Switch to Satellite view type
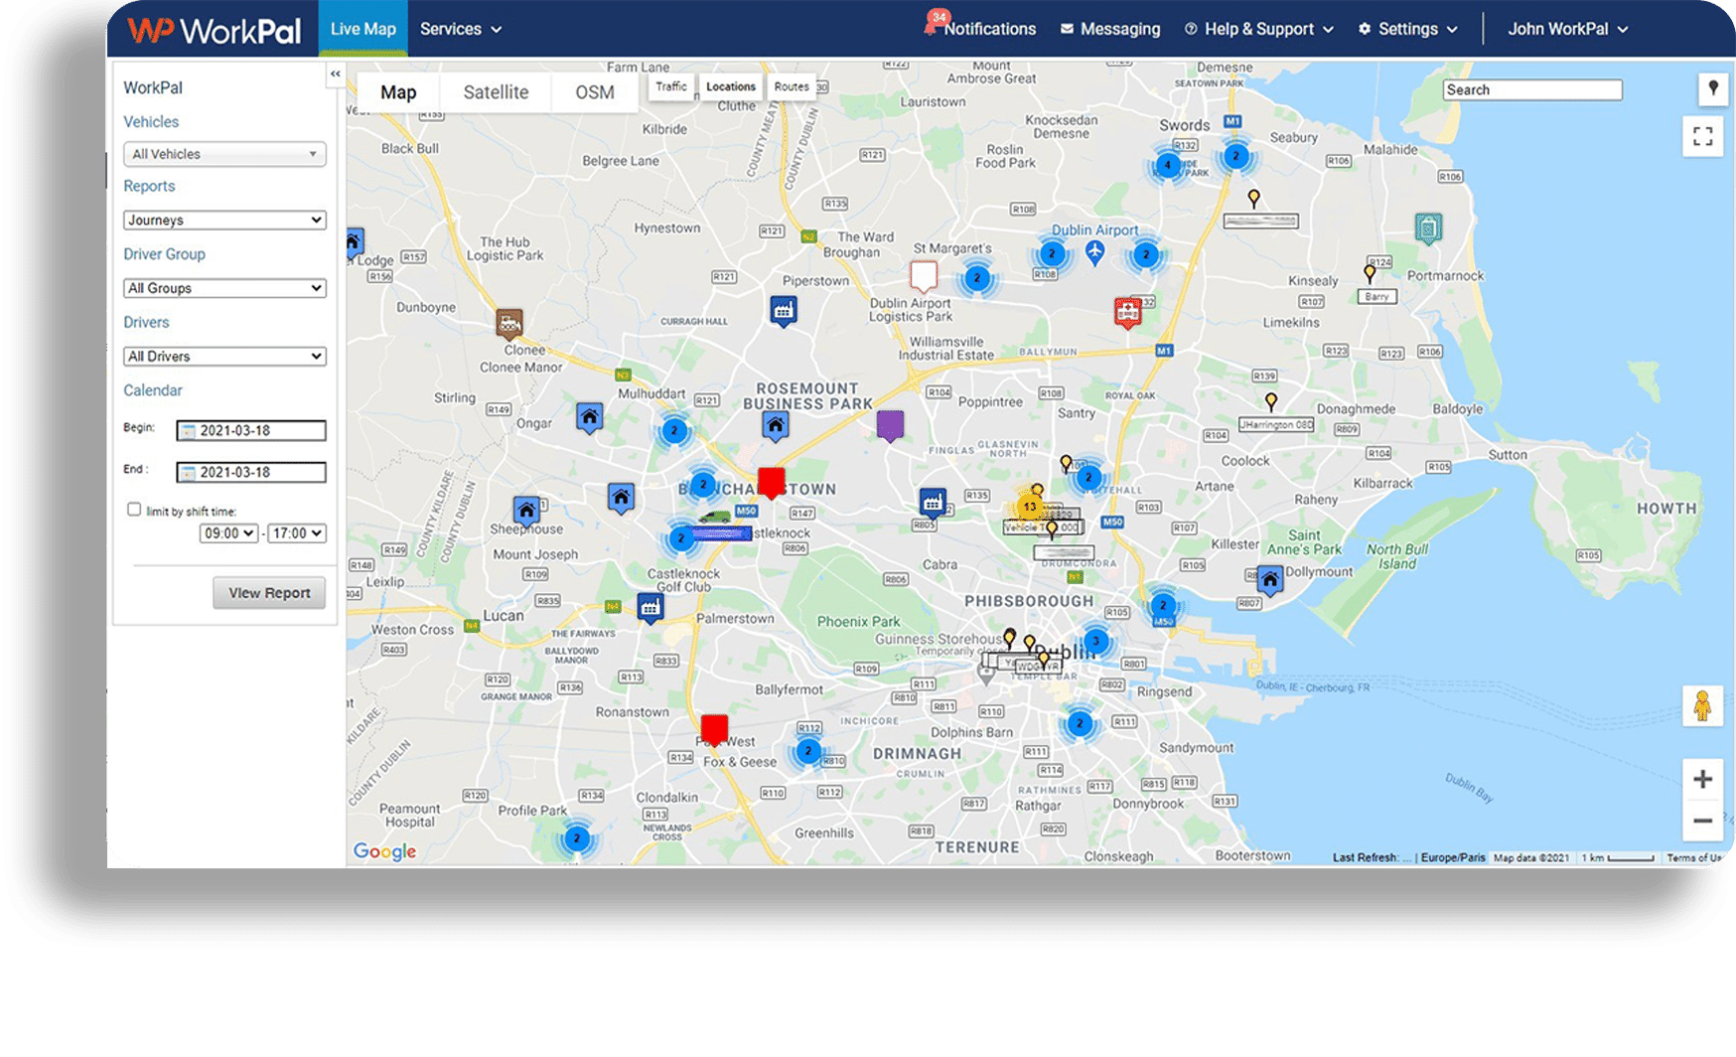1736x1057 pixels. (x=496, y=92)
